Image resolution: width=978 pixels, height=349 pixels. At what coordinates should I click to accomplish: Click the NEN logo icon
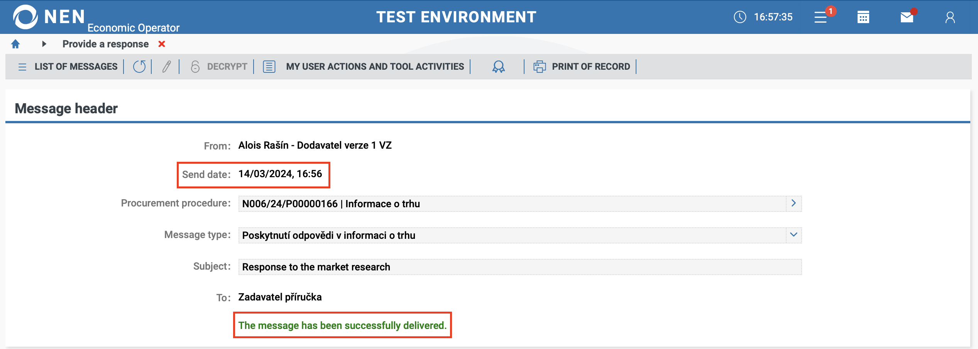[x=25, y=17]
